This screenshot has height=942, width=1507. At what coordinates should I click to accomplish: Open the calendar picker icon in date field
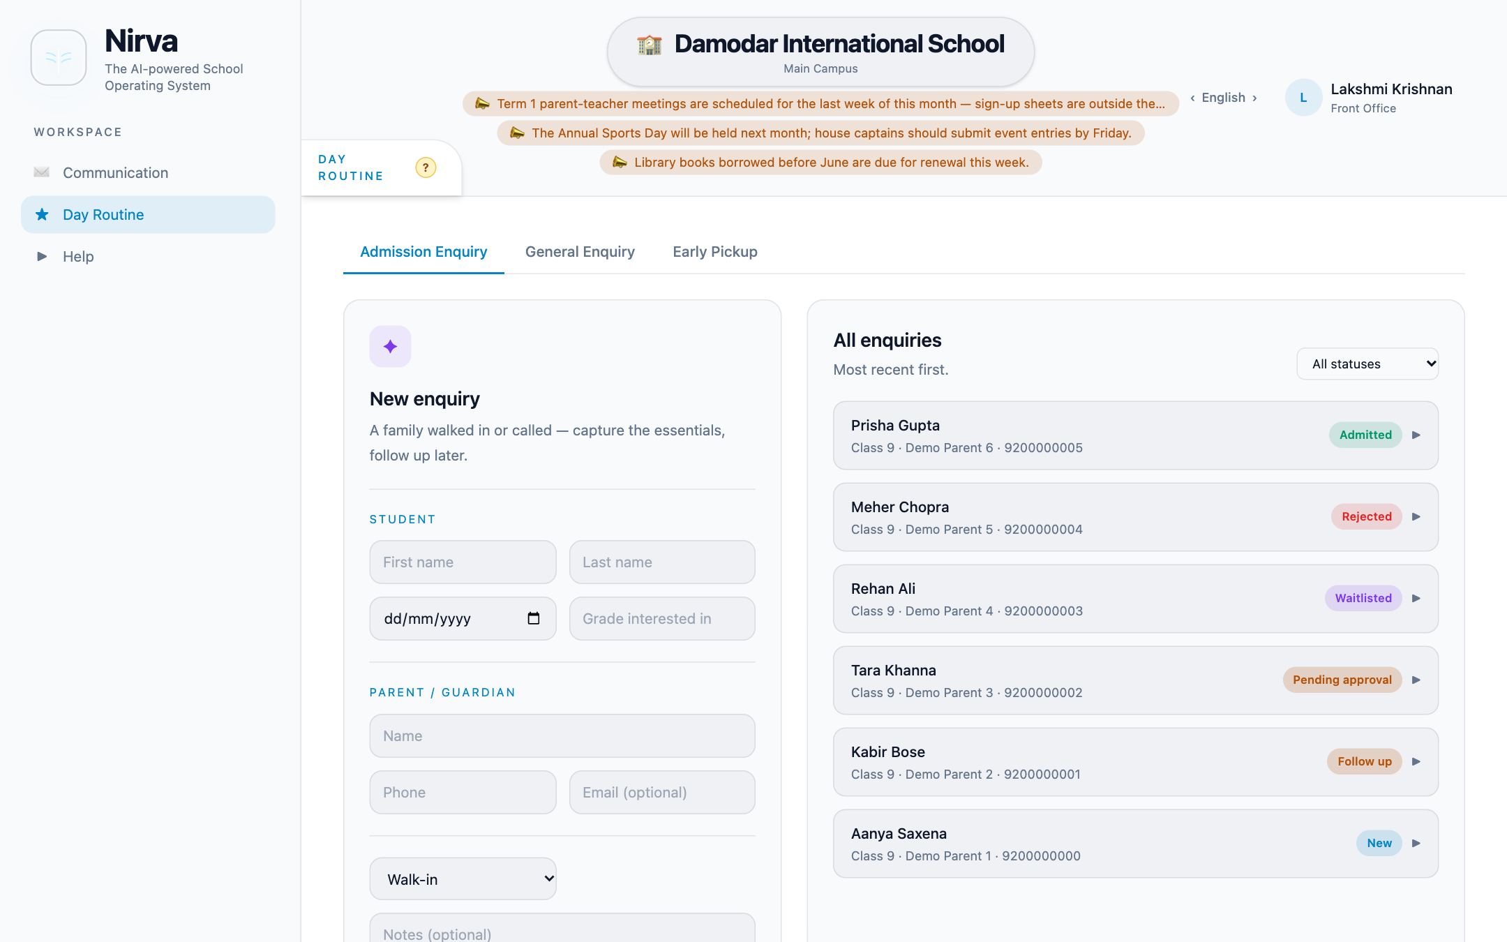pyautogui.click(x=534, y=618)
